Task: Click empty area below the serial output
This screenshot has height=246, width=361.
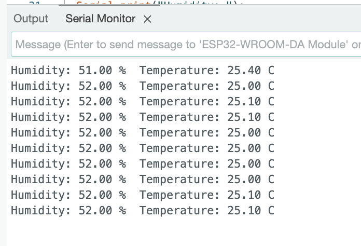Action: pos(184,231)
